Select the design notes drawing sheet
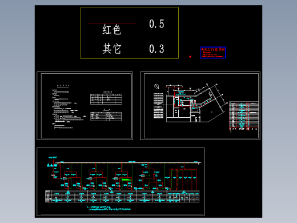The height and width of the screenshot is (223, 297). pyautogui.click(x=85, y=106)
